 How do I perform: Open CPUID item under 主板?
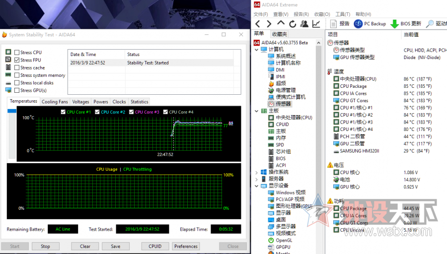[x=282, y=125]
